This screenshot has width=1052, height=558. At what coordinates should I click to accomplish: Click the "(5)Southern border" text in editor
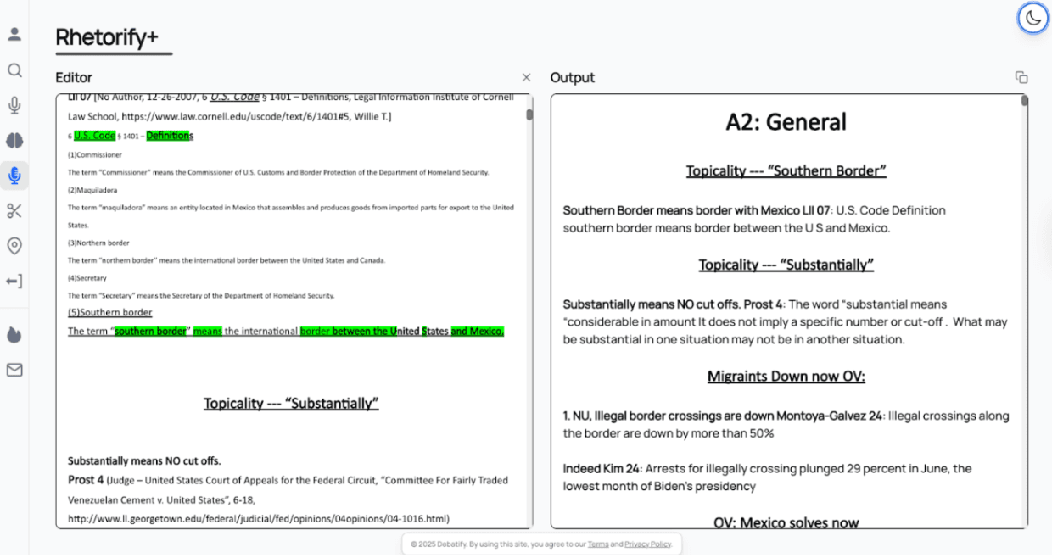(x=110, y=312)
